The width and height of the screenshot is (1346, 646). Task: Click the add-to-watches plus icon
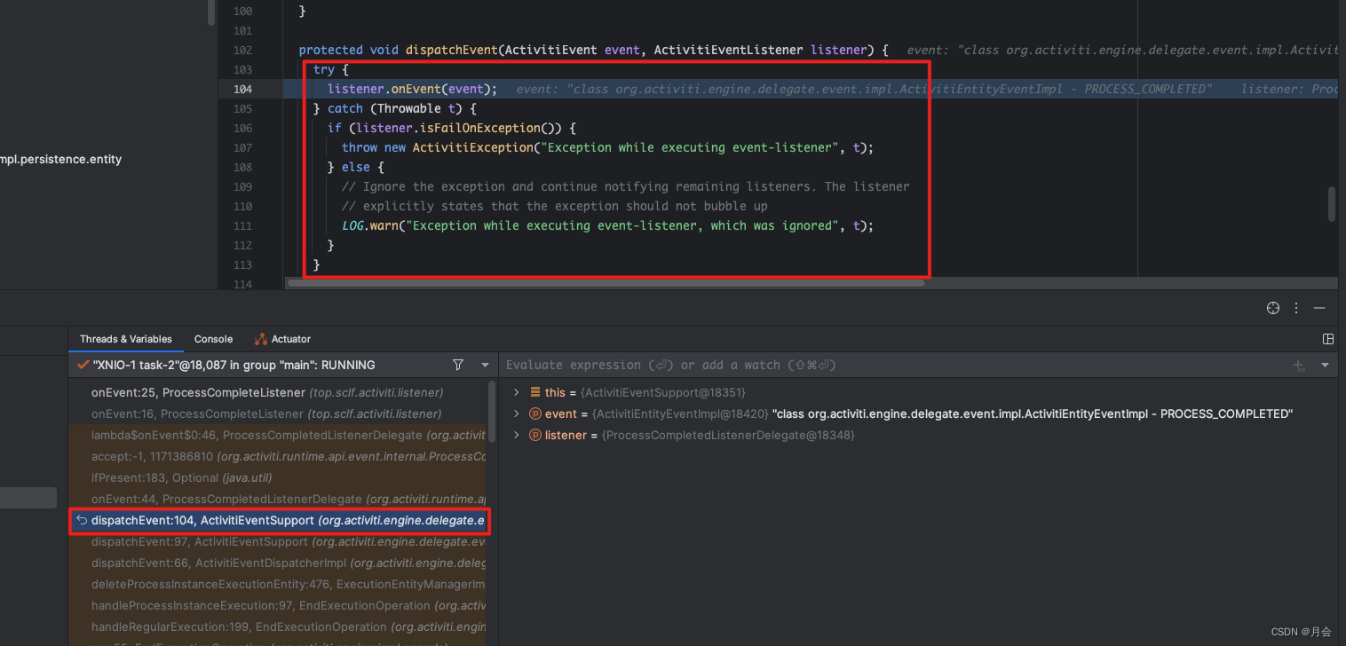click(1299, 366)
